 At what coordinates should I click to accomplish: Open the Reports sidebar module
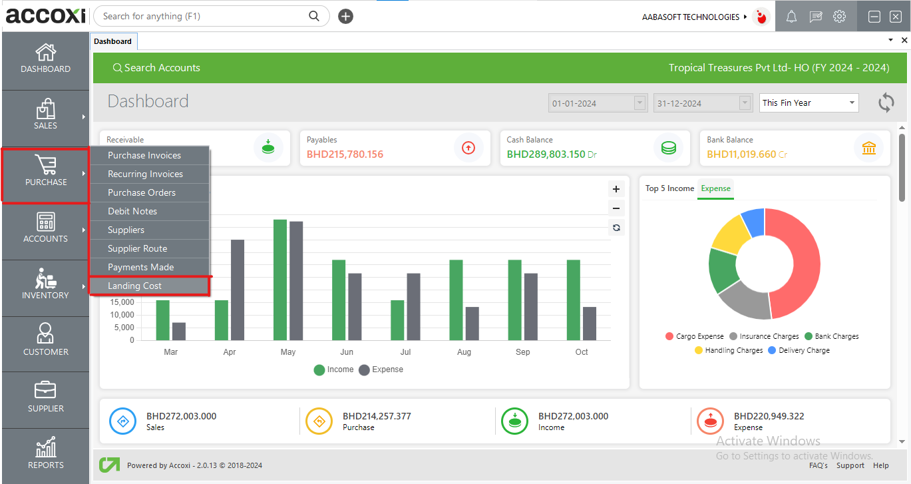tap(45, 454)
